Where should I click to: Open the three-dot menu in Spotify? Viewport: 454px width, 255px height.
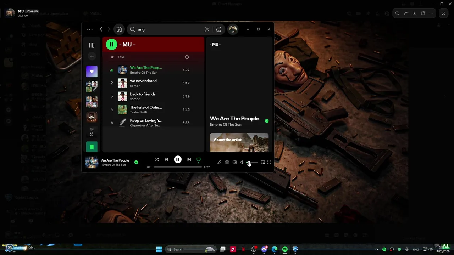pyautogui.click(x=90, y=29)
